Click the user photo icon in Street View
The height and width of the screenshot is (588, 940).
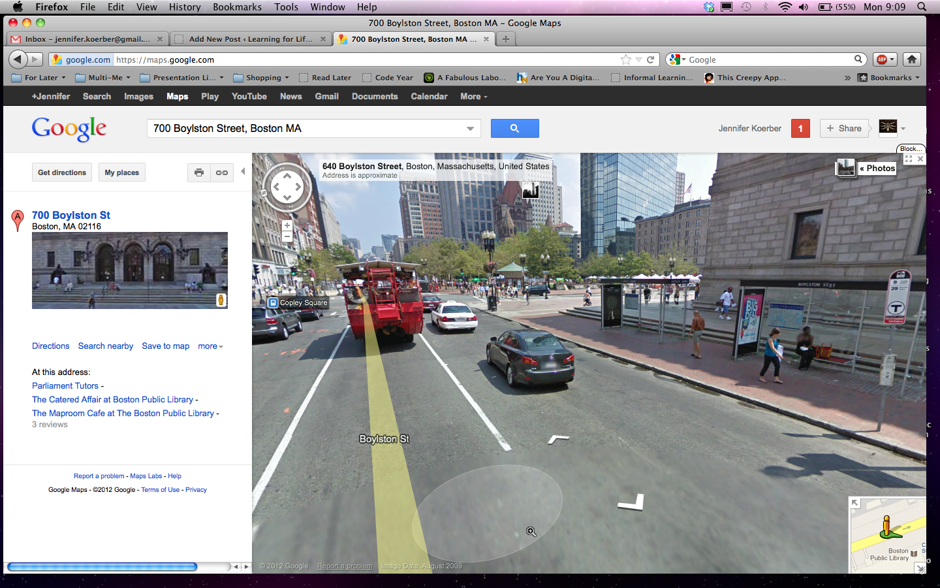(x=530, y=190)
